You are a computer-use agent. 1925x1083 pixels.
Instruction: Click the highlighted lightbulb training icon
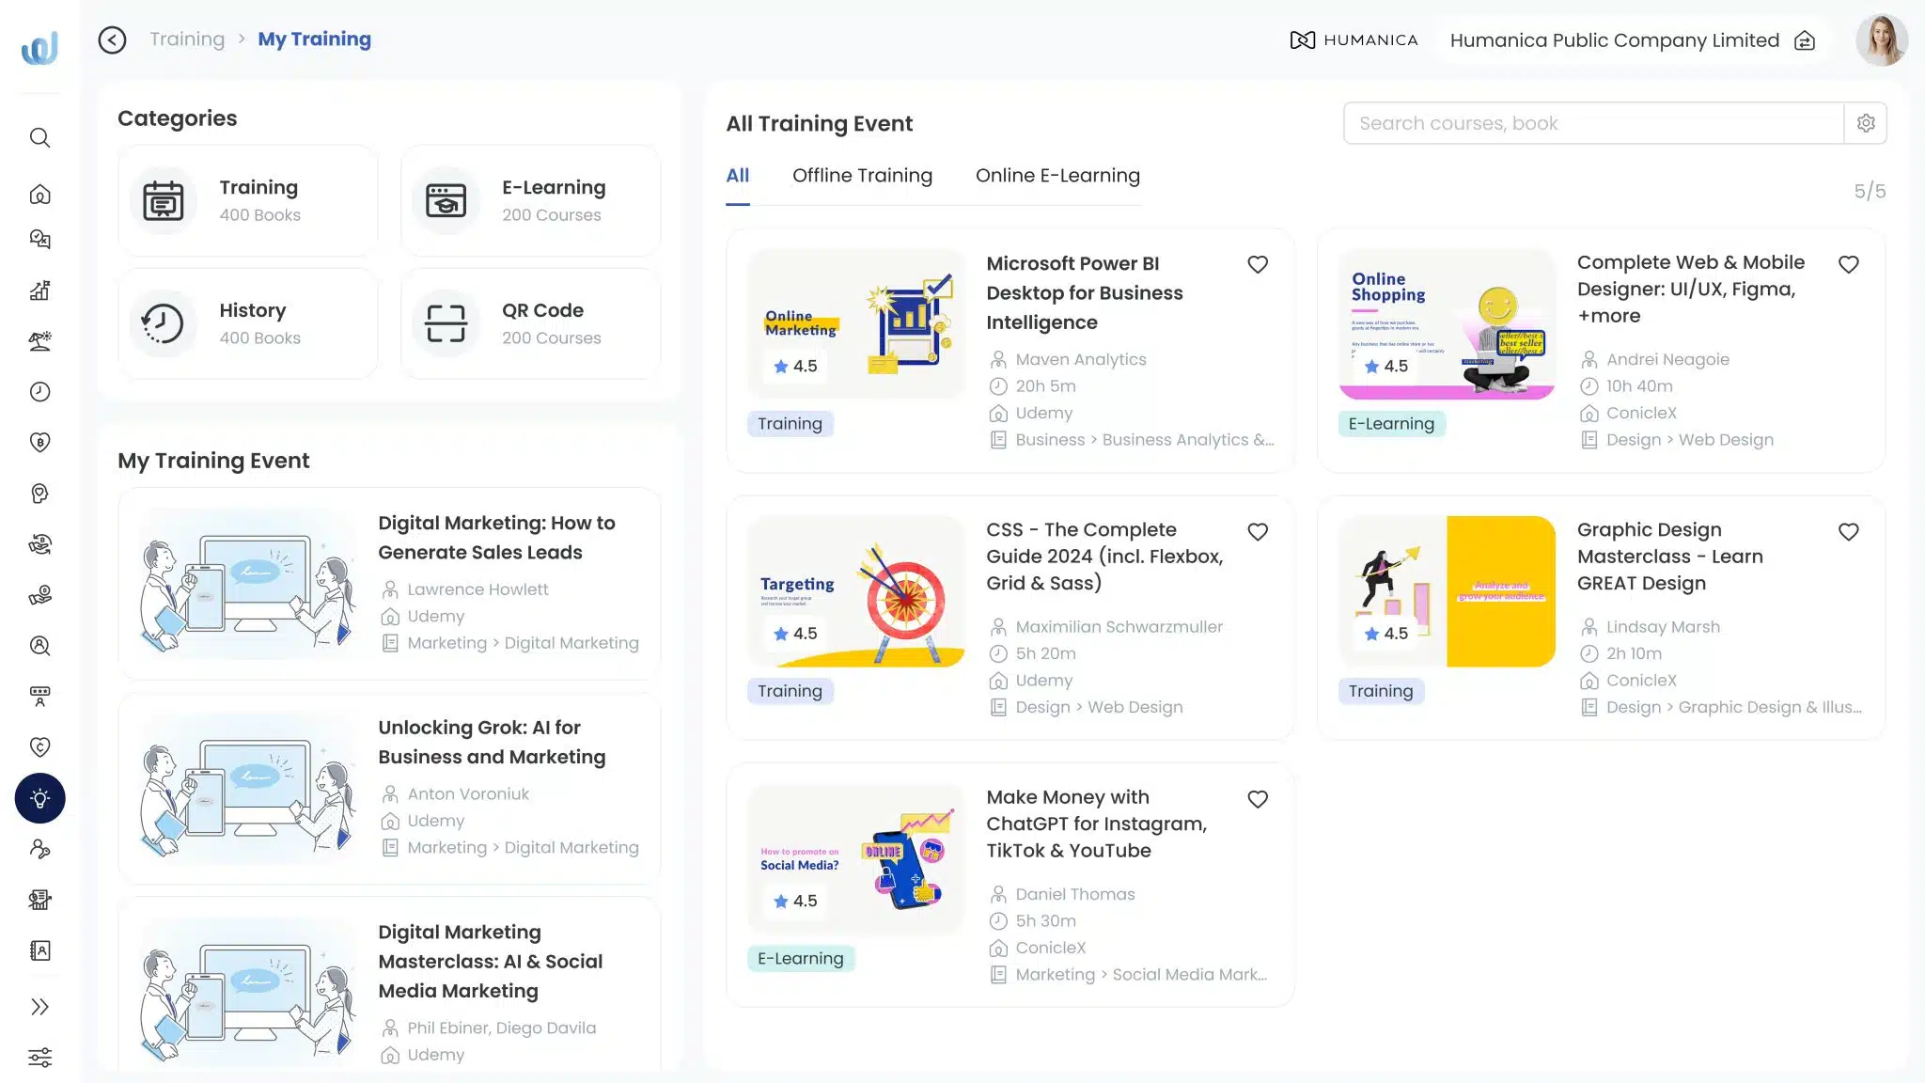click(39, 798)
